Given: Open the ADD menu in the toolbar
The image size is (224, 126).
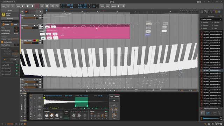Looking at the screenshot, I should (102, 6).
